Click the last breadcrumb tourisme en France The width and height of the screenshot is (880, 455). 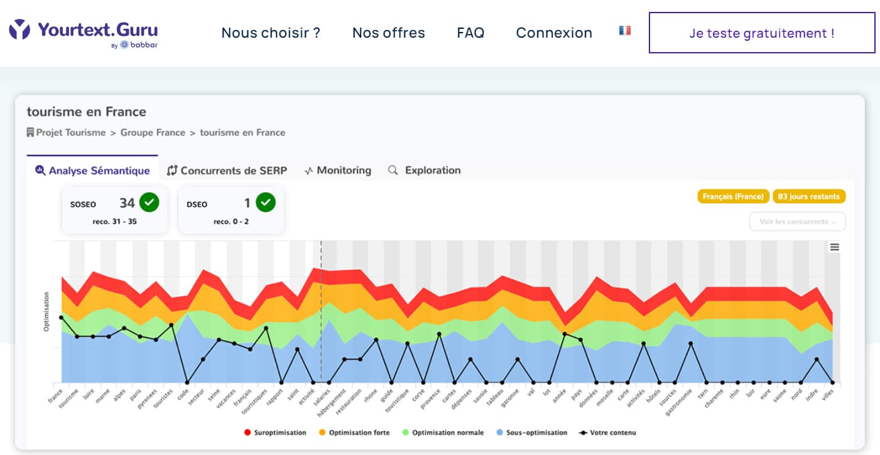coord(242,132)
